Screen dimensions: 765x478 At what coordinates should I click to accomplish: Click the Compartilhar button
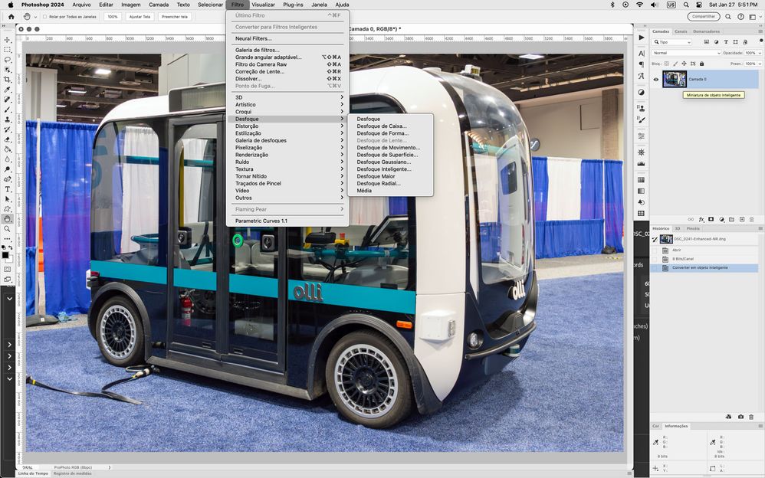tap(703, 17)
